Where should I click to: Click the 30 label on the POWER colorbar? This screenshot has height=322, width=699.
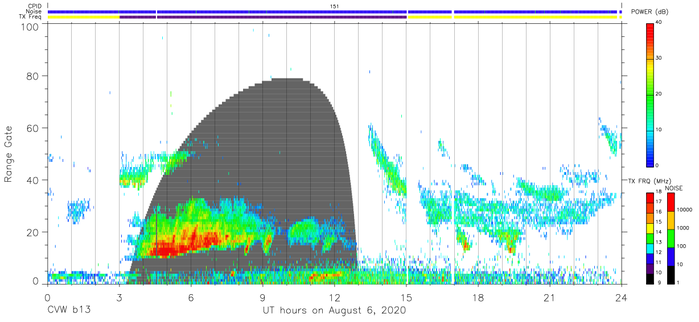(659, 58)
